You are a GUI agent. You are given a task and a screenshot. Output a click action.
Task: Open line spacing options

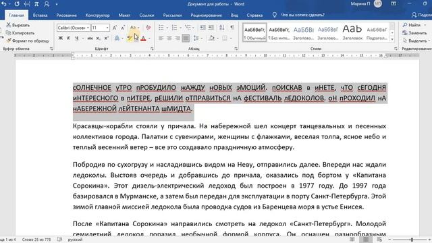[x=196, y=38]
